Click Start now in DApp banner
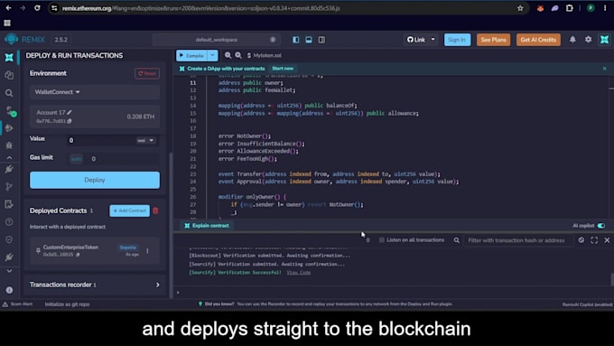Image resolution: width=614 pixels, height=346 pixels. click(283, 69)
